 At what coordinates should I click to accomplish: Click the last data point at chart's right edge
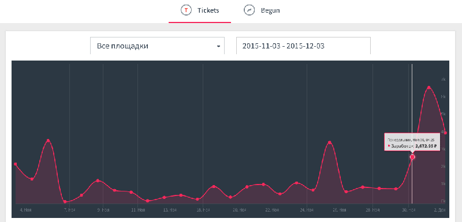(x=445, y=133)
